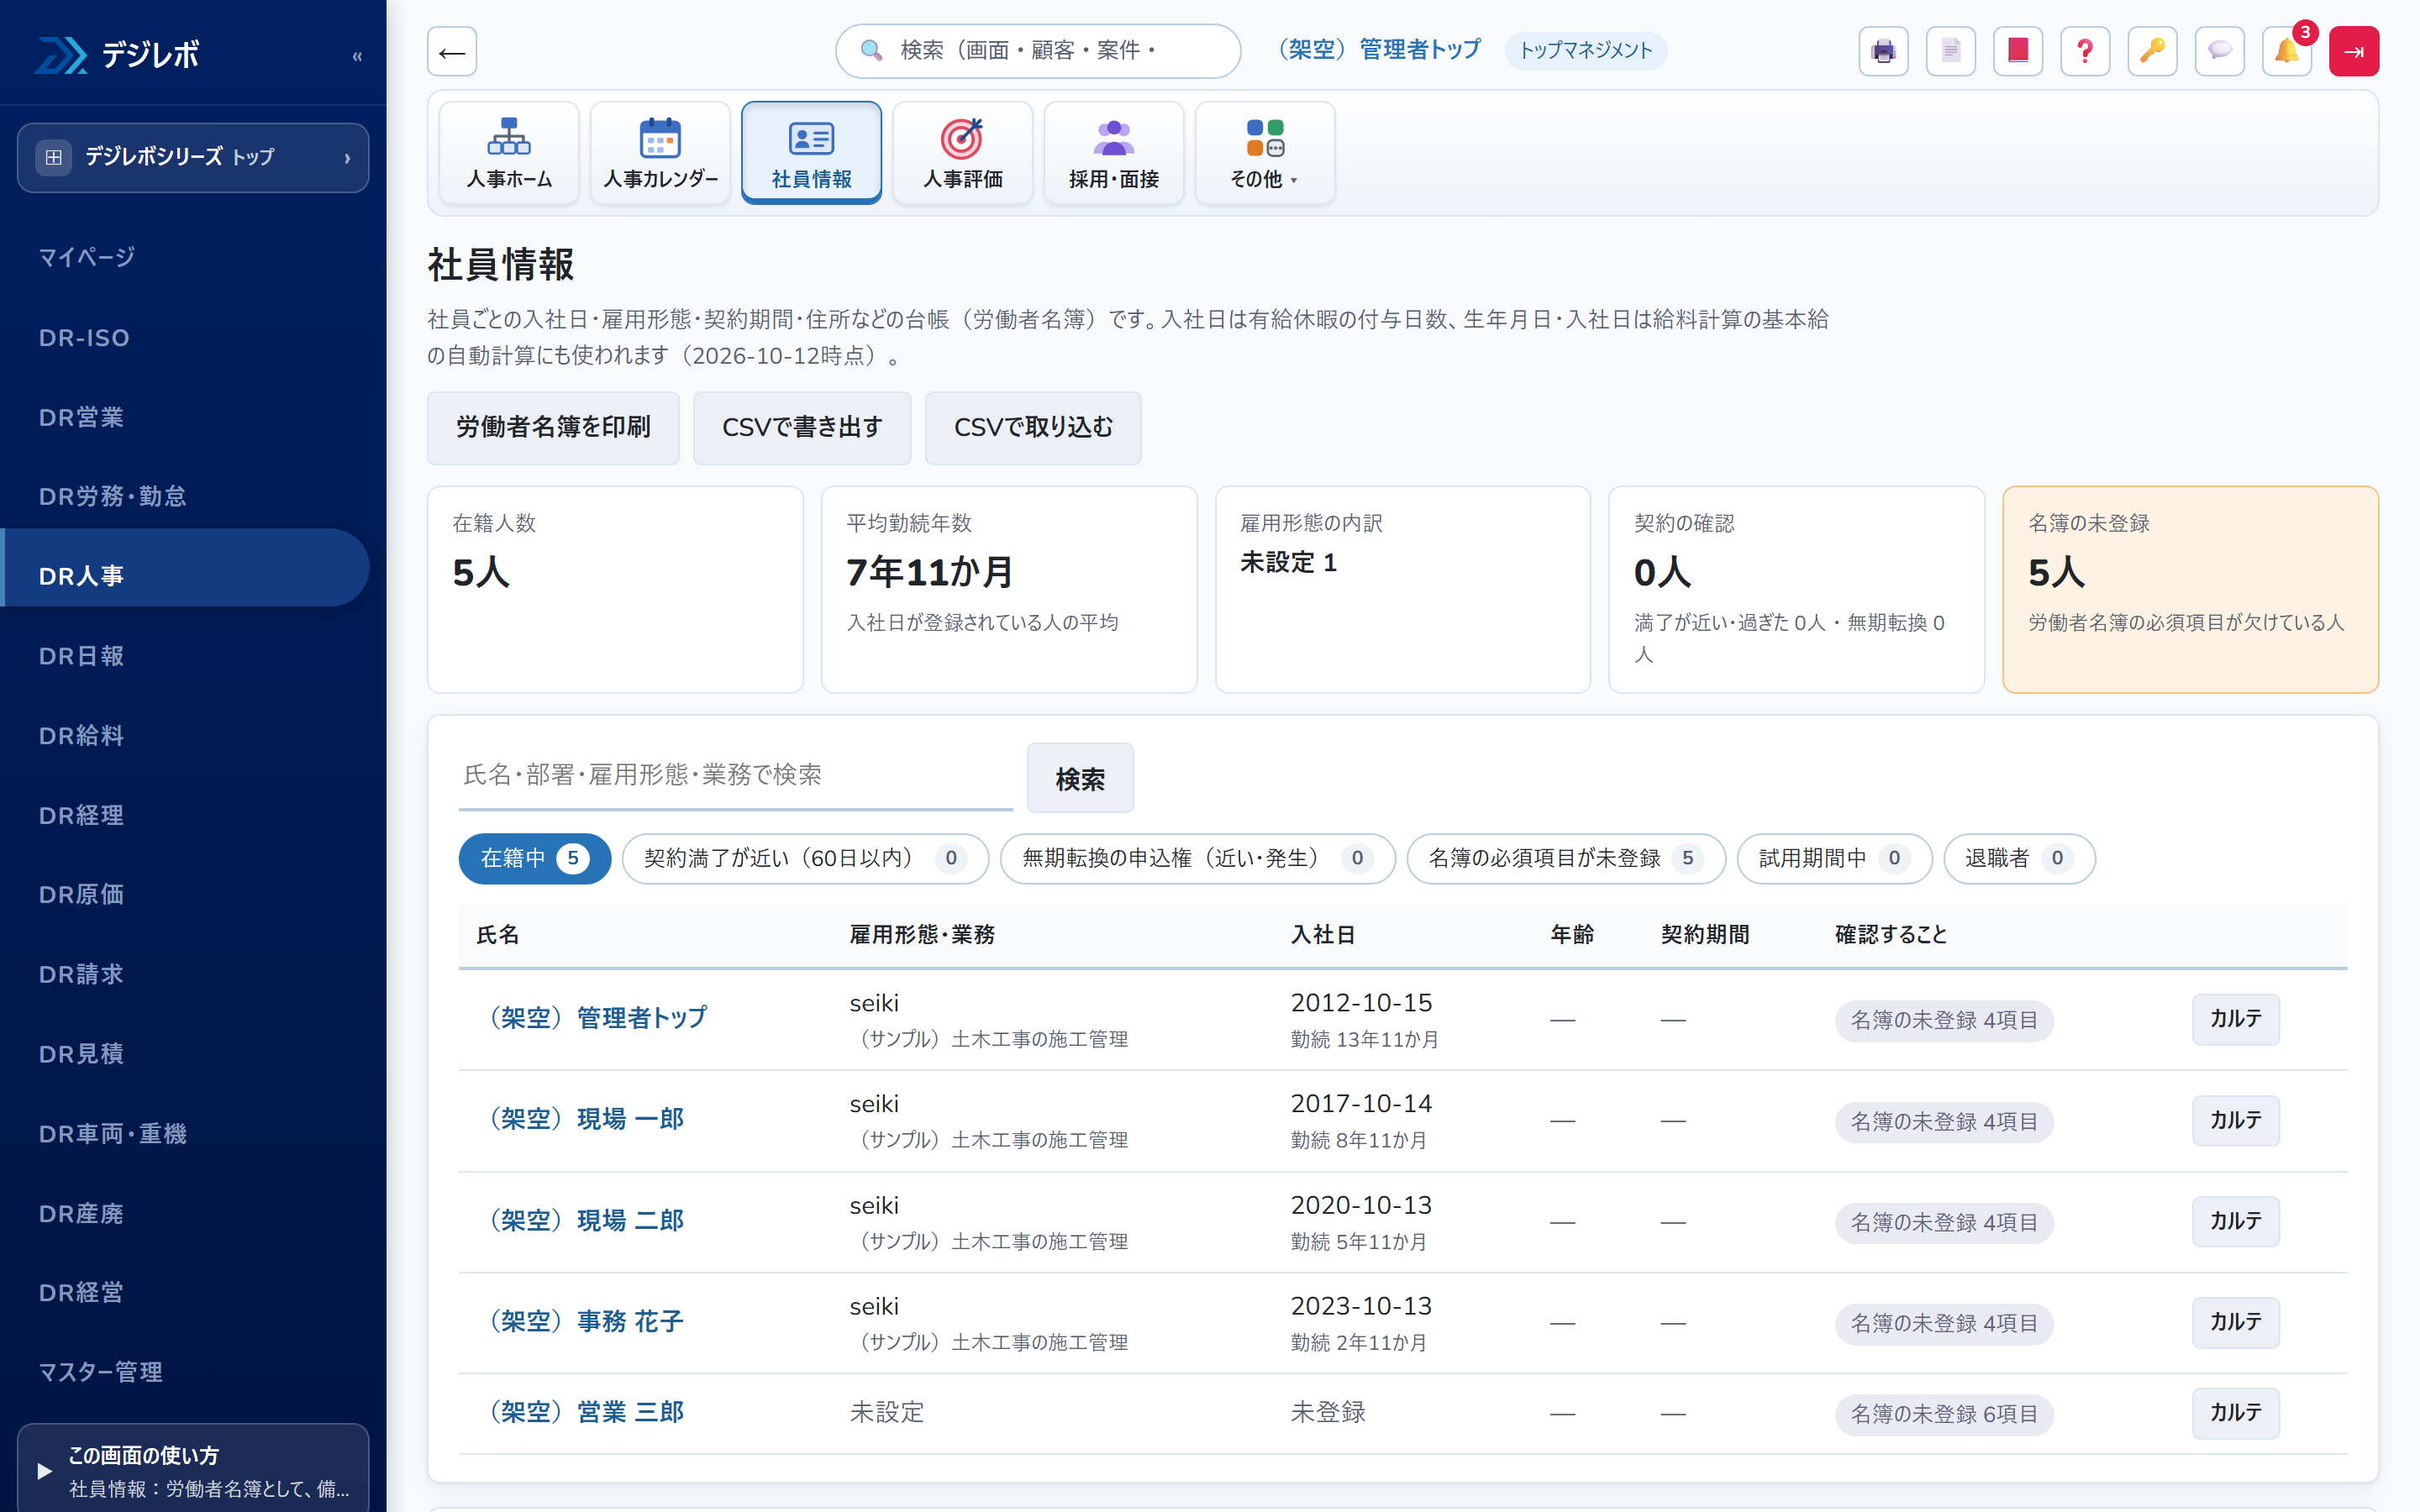Click the red logout icon
Image resolution: width=2420 pixels, height=1512 pixels.
pos(2354,51)
